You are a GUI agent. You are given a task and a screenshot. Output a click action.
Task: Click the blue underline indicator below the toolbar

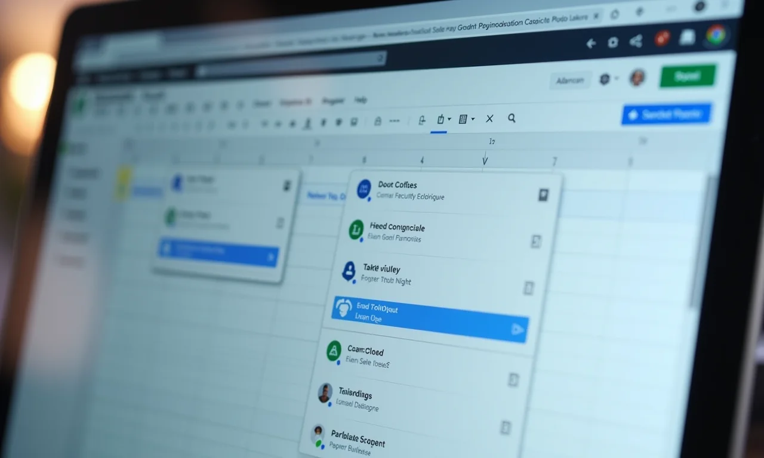coord(439,132)
